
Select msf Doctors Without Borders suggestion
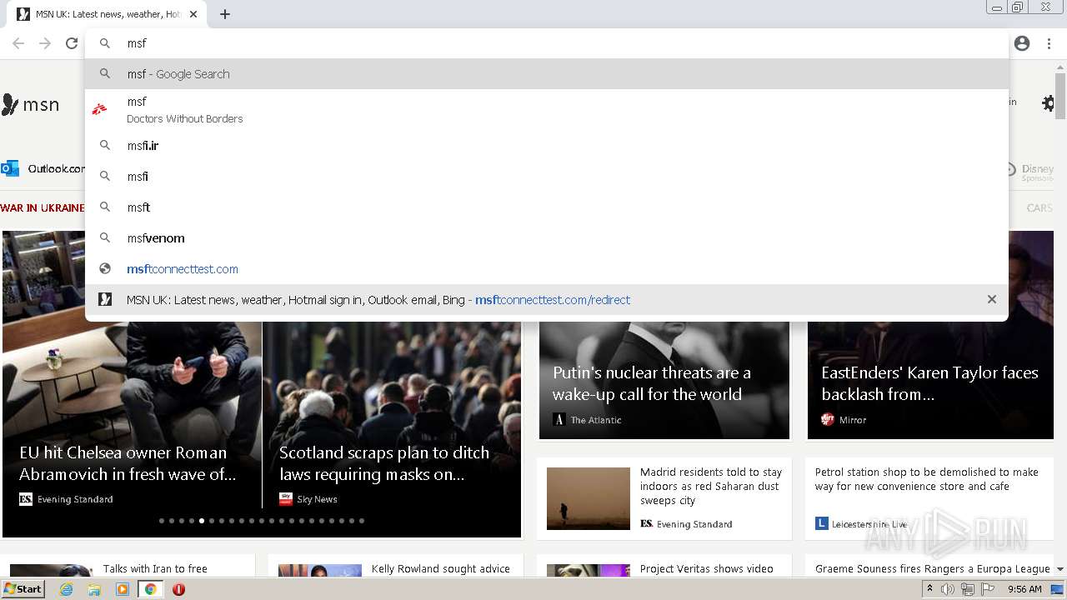(547, 110)
